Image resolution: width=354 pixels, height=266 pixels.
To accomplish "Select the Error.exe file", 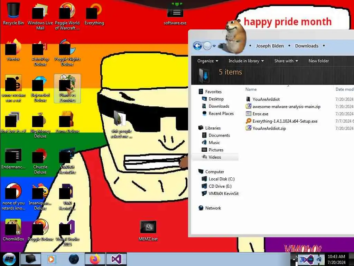I will tap(257, 114).
